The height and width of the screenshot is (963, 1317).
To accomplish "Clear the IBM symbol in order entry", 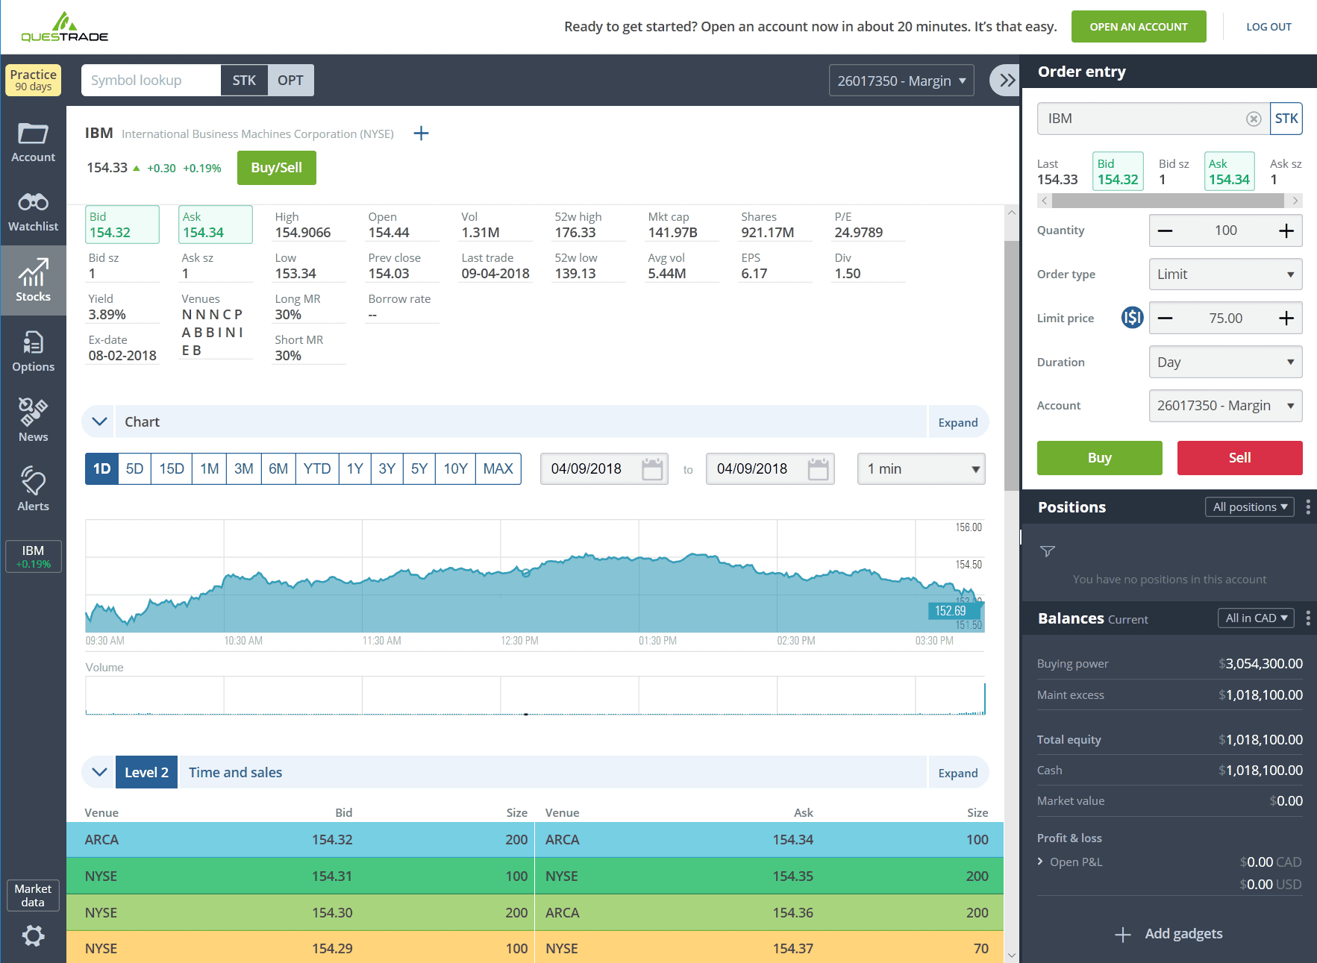I will pyautogui.click(x=1254, y=119).
